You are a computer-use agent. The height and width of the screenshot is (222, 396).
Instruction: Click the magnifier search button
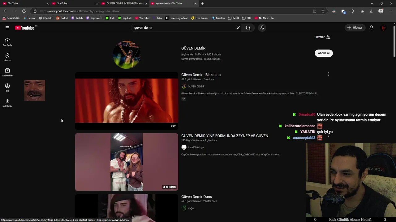[x=248, y=28]
